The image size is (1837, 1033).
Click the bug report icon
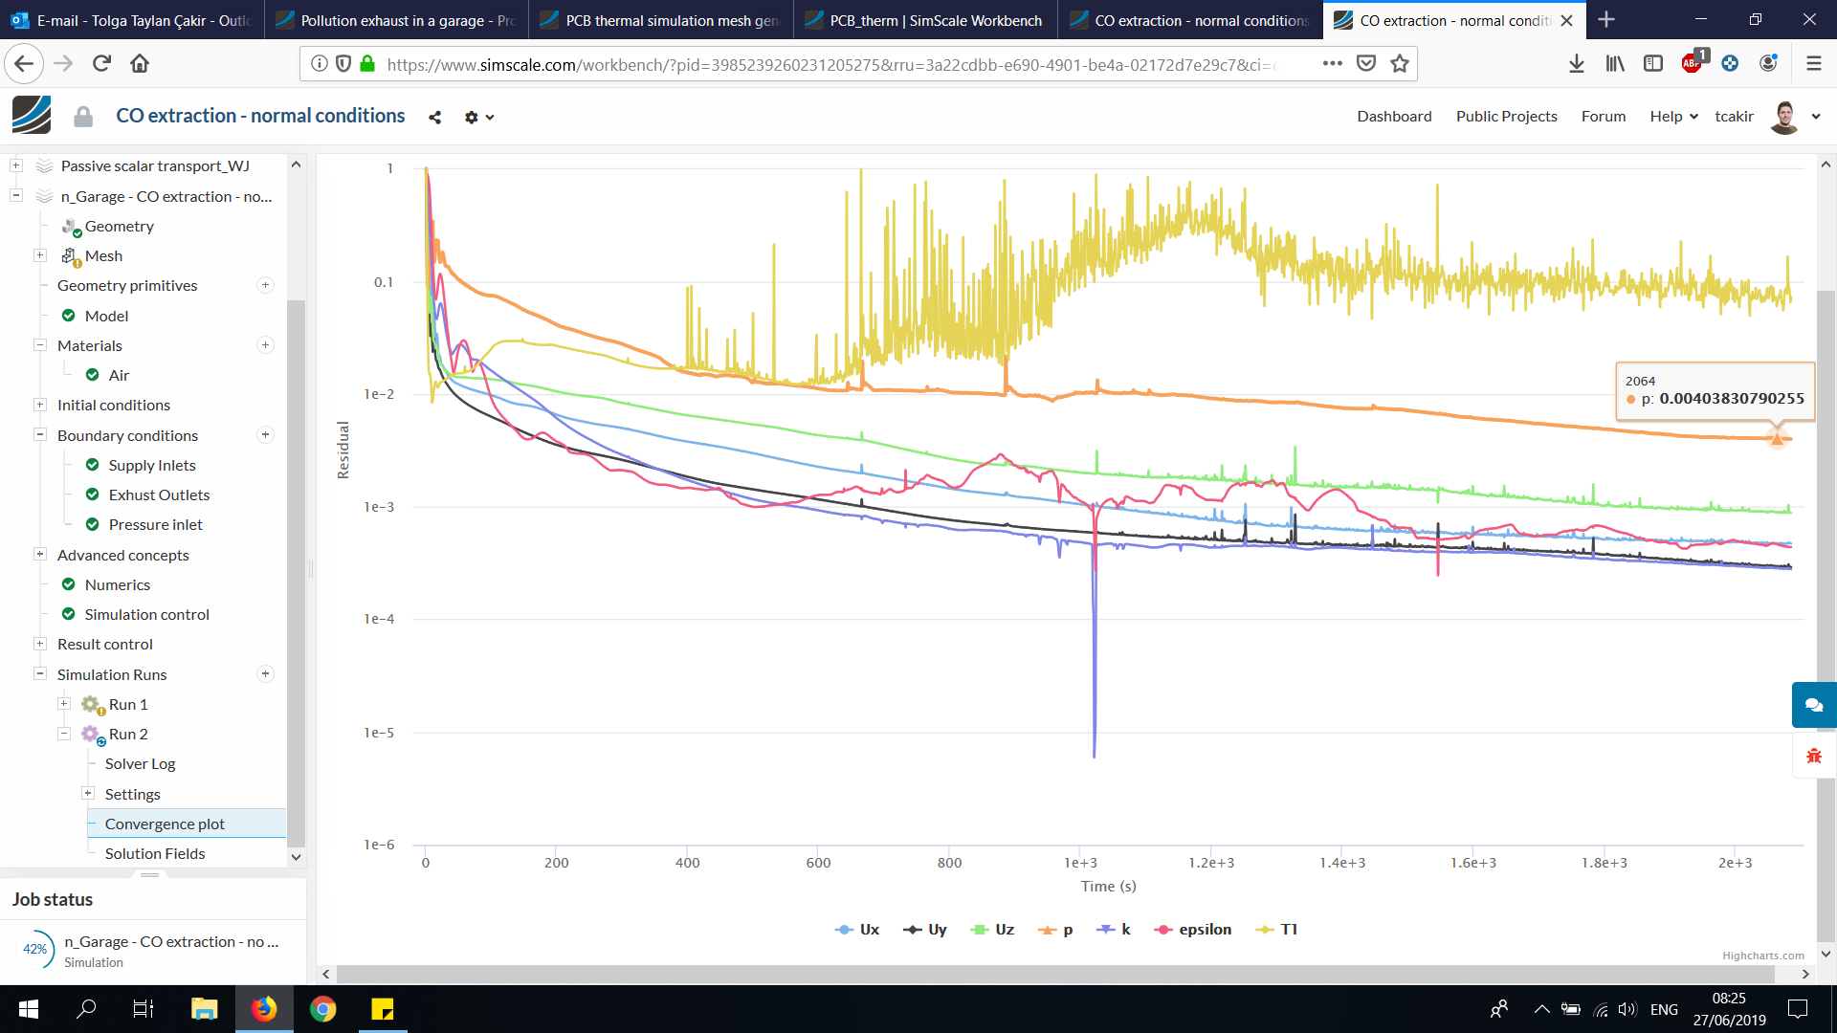coord(1813,756)
